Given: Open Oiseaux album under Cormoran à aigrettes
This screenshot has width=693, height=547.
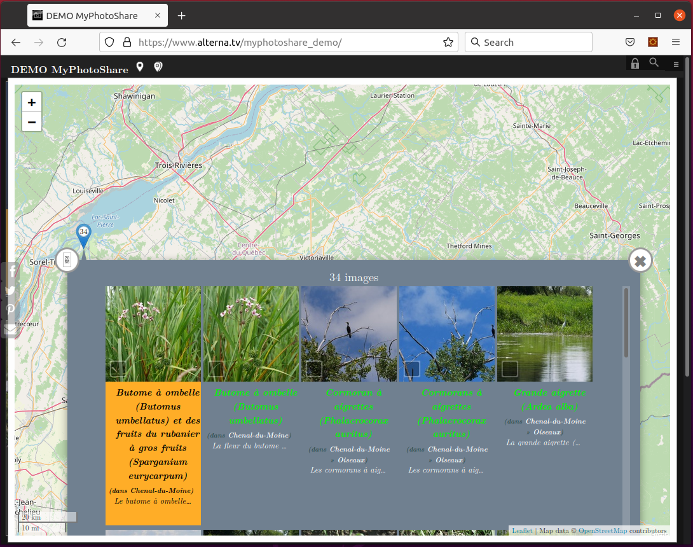Looking at the screenshot, I should (352, 460).
